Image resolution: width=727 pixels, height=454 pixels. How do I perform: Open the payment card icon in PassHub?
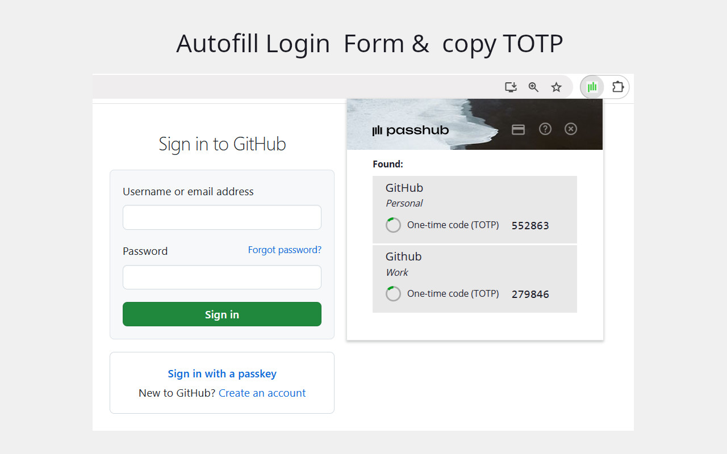(x=518, y=129)
